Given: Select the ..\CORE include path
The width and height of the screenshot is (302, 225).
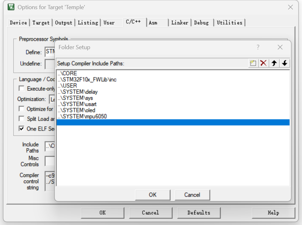Looking at the screenshot, I should [x=173, y=73].
